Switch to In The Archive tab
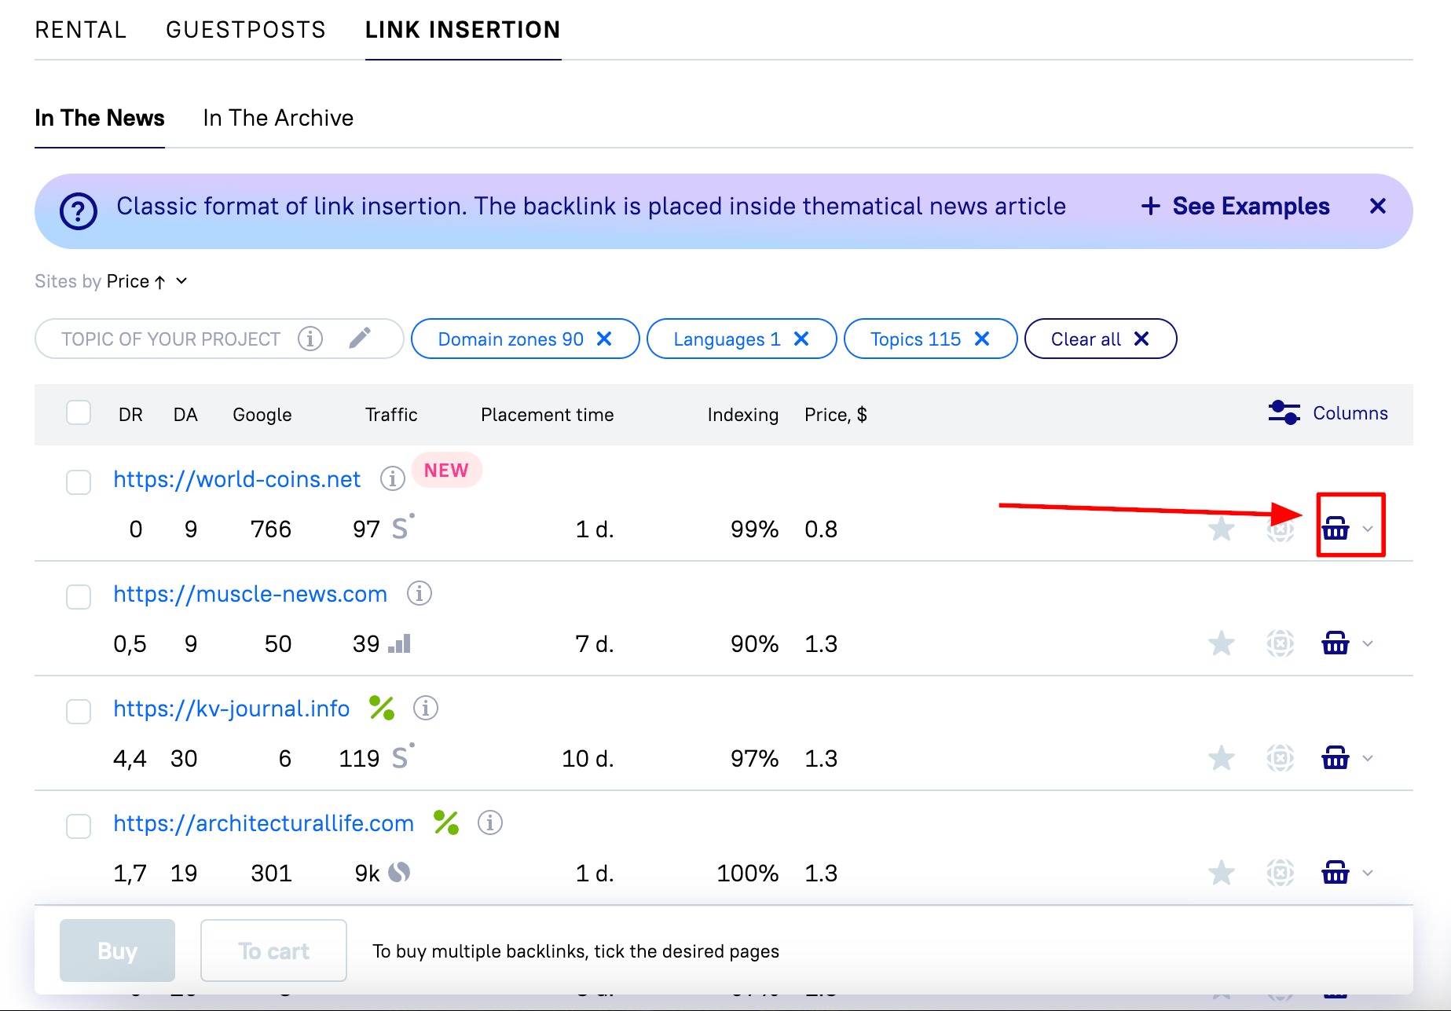 (x=278, y=118)
